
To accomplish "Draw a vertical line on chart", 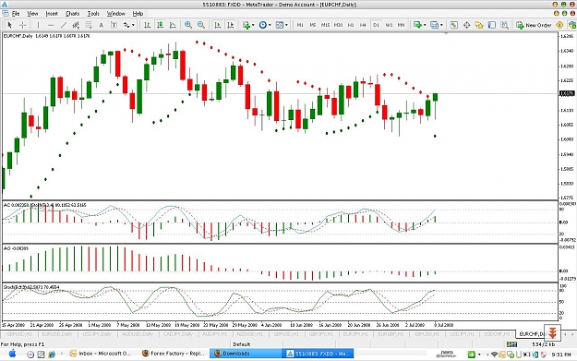I will pyautogui.click(x=38, y=25).
